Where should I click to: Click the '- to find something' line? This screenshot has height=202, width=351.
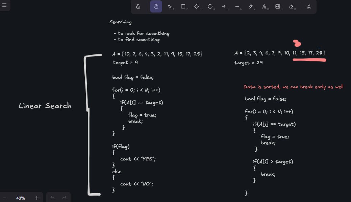(137, 40)
